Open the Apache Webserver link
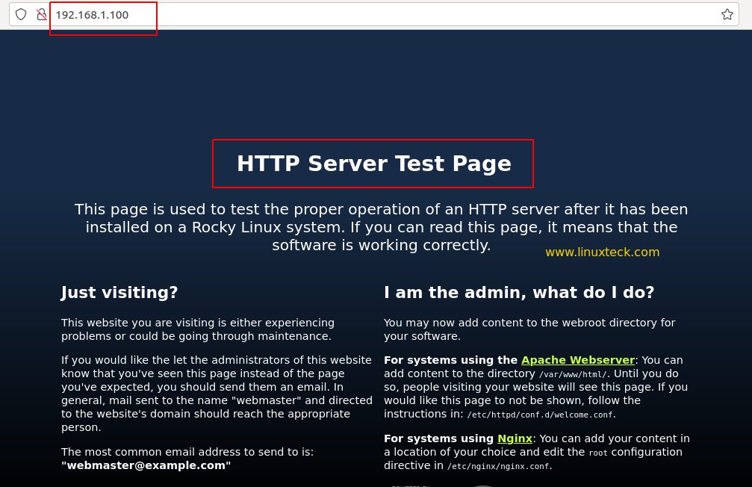Screen dimensions: 752x487 (x=577, y=360)
